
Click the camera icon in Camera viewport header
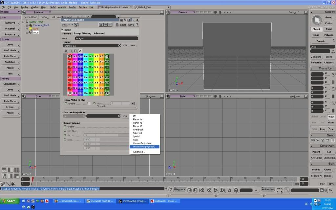coord(215,12)
